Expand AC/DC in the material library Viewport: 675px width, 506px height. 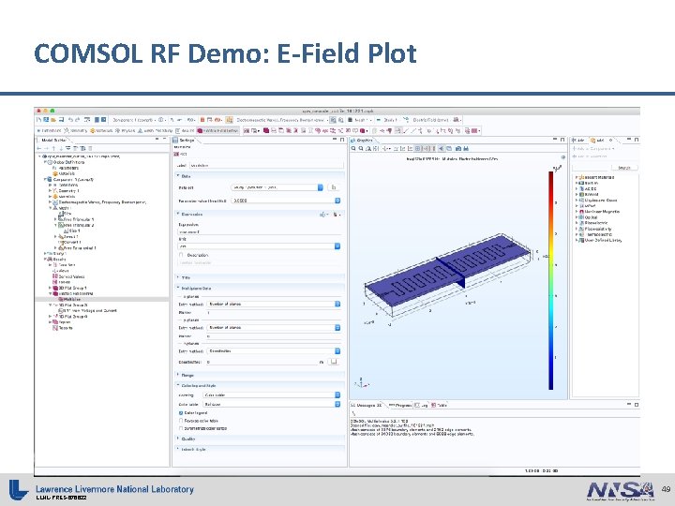tap(577, 188)
